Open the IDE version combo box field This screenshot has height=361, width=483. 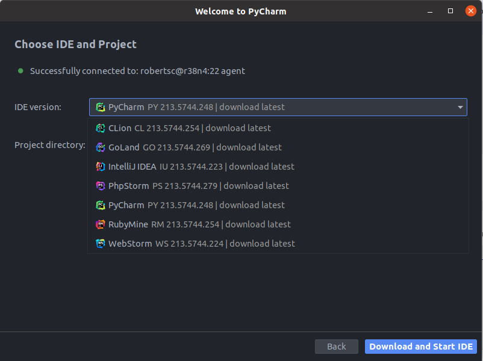click(x=278, y=107)
